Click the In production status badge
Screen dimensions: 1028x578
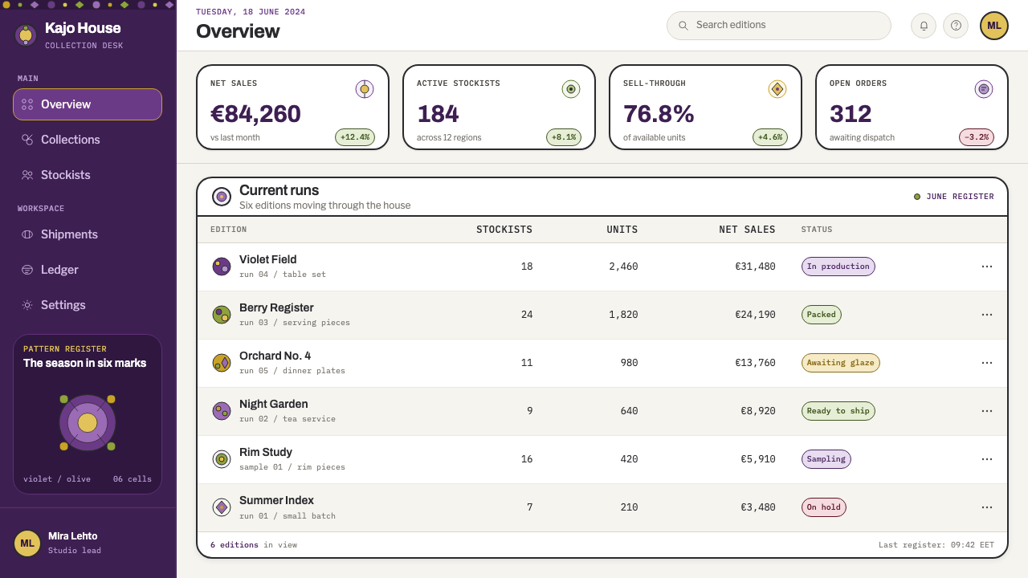pos(838,267)
